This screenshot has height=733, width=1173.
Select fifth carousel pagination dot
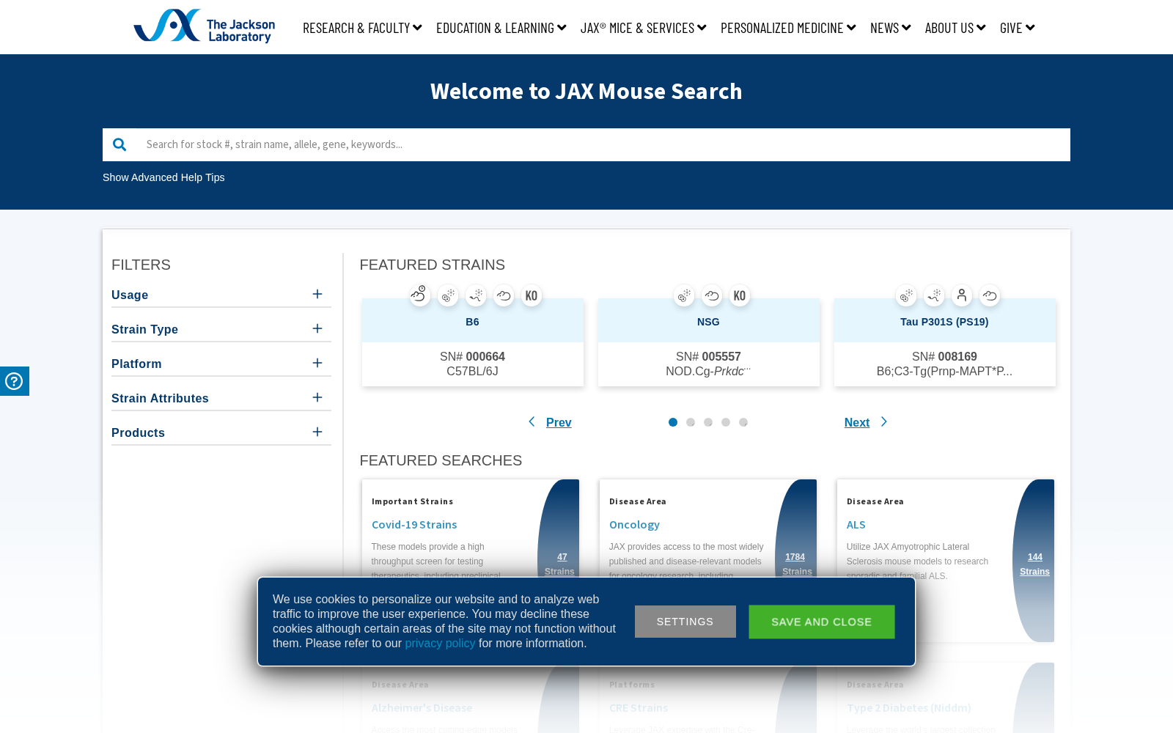[x=743, y=422]
